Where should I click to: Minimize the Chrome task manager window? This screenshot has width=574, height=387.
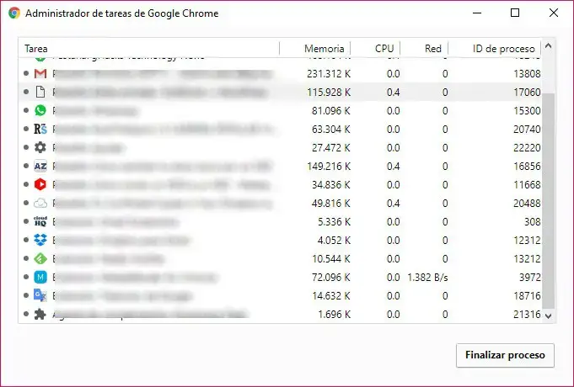coord(477,13)
